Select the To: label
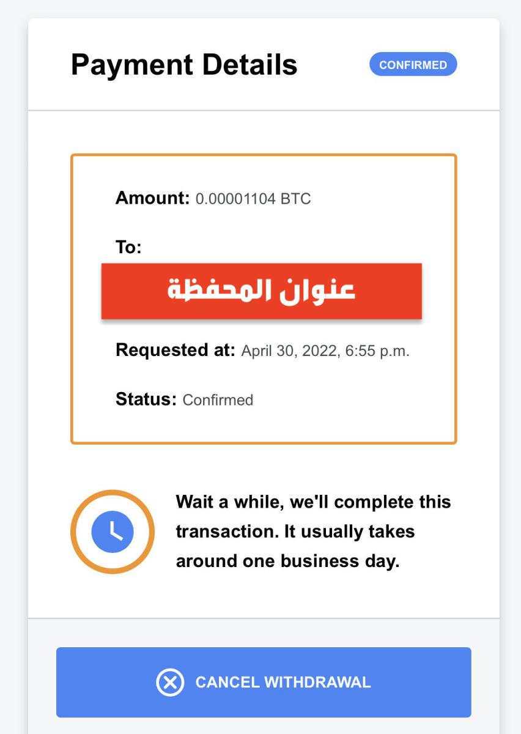The width and height of the screenshot is (521, 734). click(x=128, y=248)
